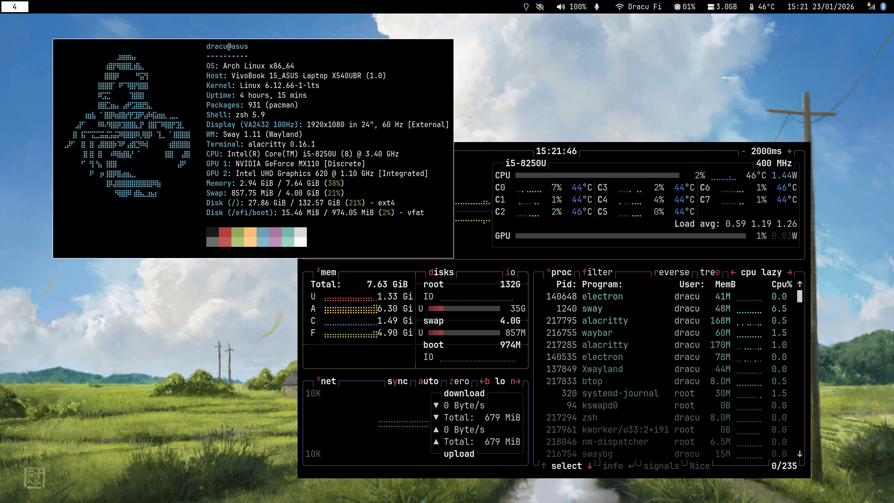The width and height of the screenshot is (894, 503).
Task: Click the speaker volume icon in waybar
Action: [561, 7]
